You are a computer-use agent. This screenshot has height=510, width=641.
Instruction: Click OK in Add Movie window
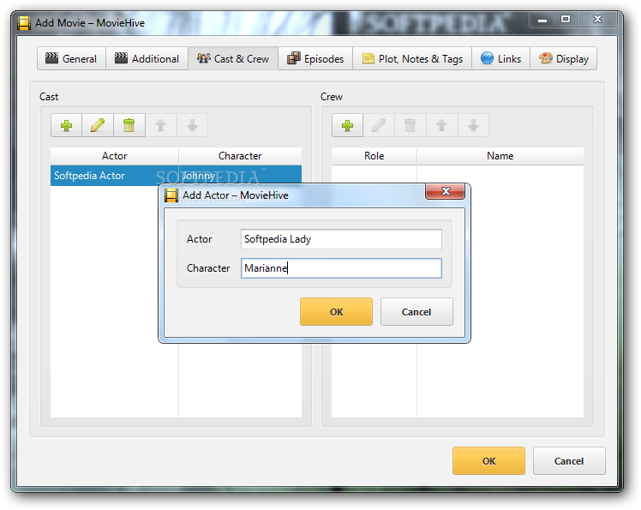point(488,461)
